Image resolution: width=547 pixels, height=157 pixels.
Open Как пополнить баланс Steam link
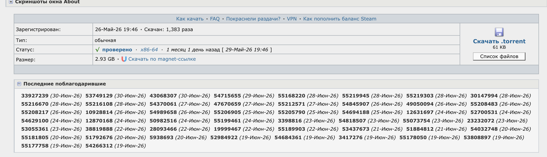340,19
